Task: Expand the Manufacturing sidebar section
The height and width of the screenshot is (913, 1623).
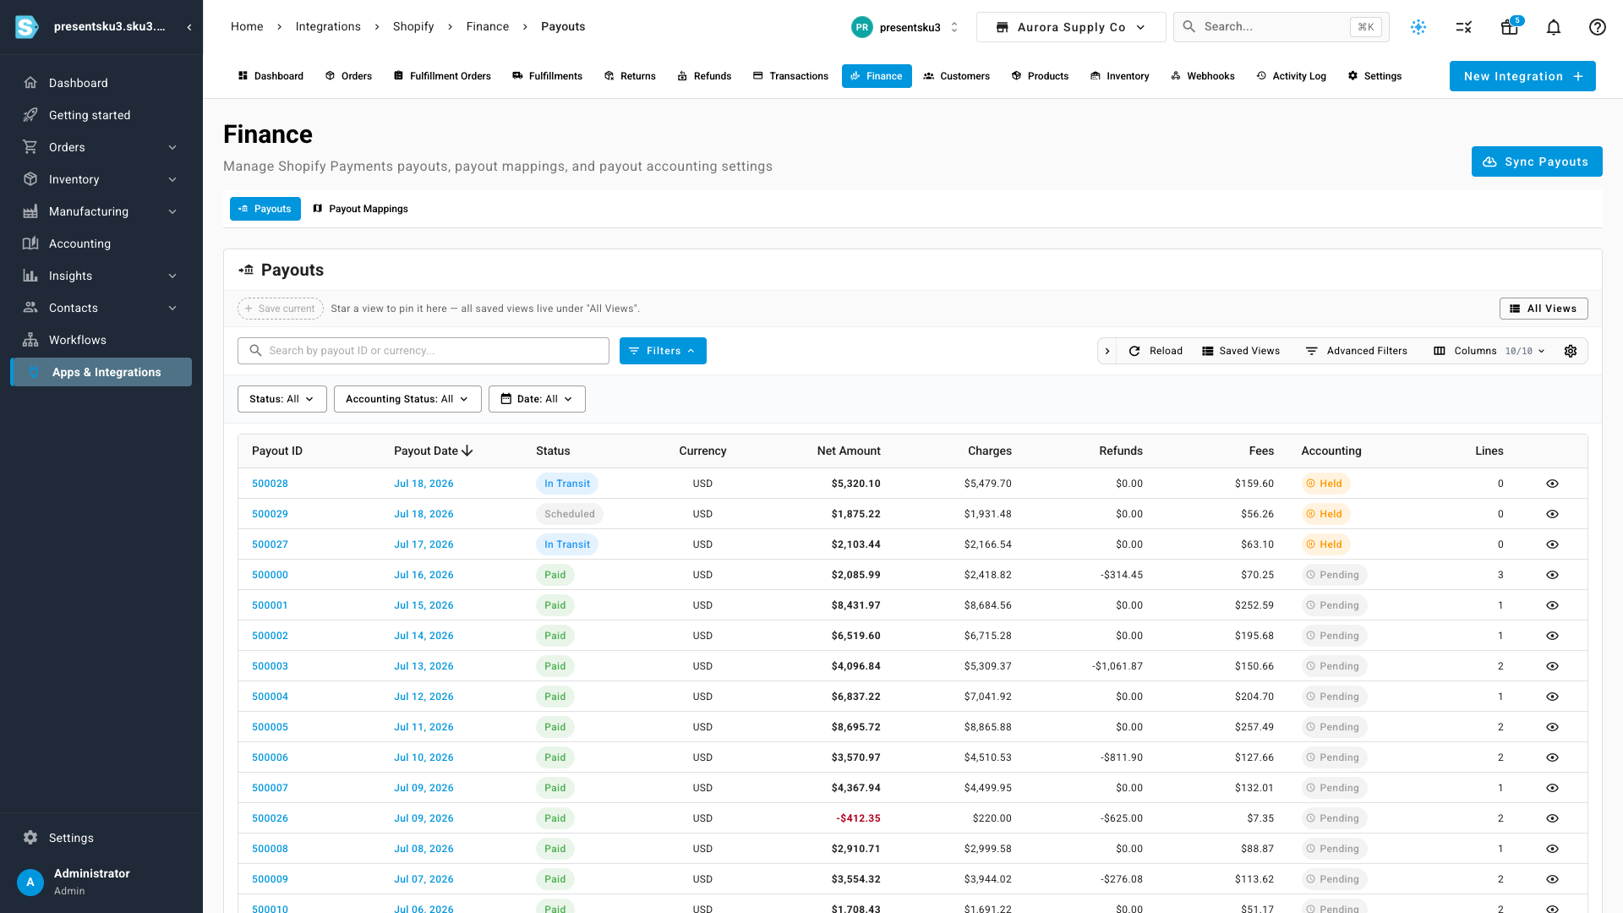Action: tap(172, 211)
